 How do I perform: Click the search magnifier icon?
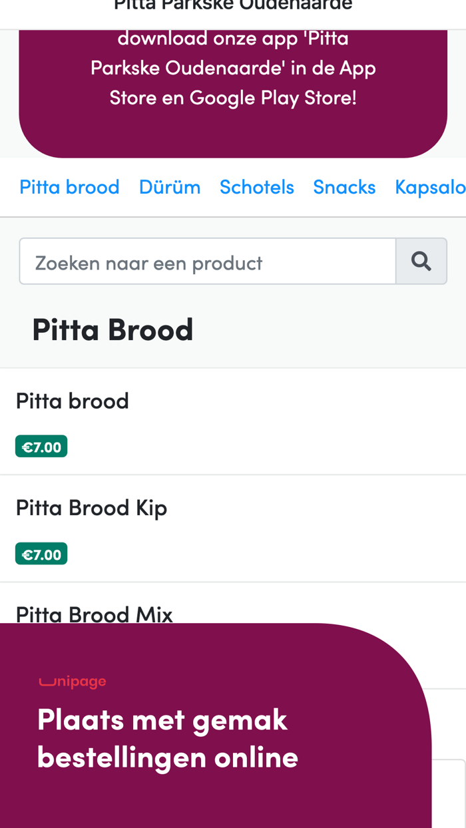(421, 261)
